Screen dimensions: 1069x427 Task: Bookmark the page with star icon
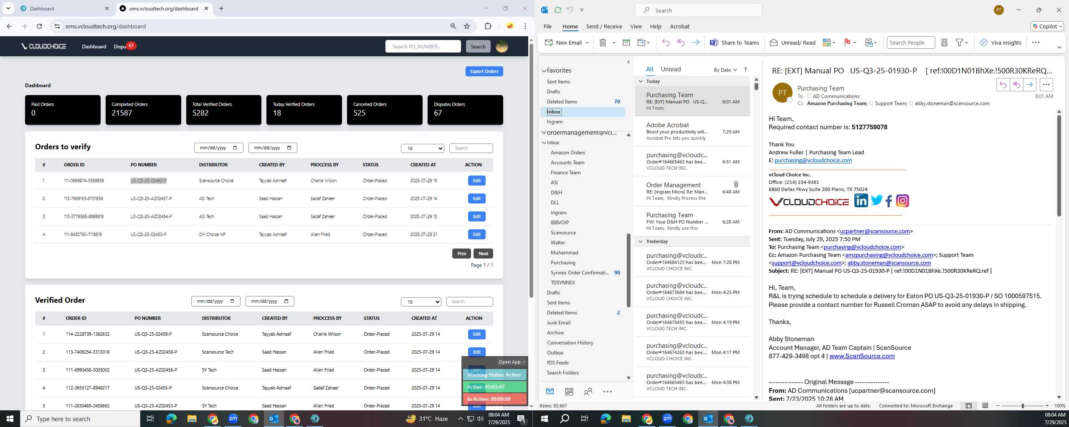[x=467, y=26]
